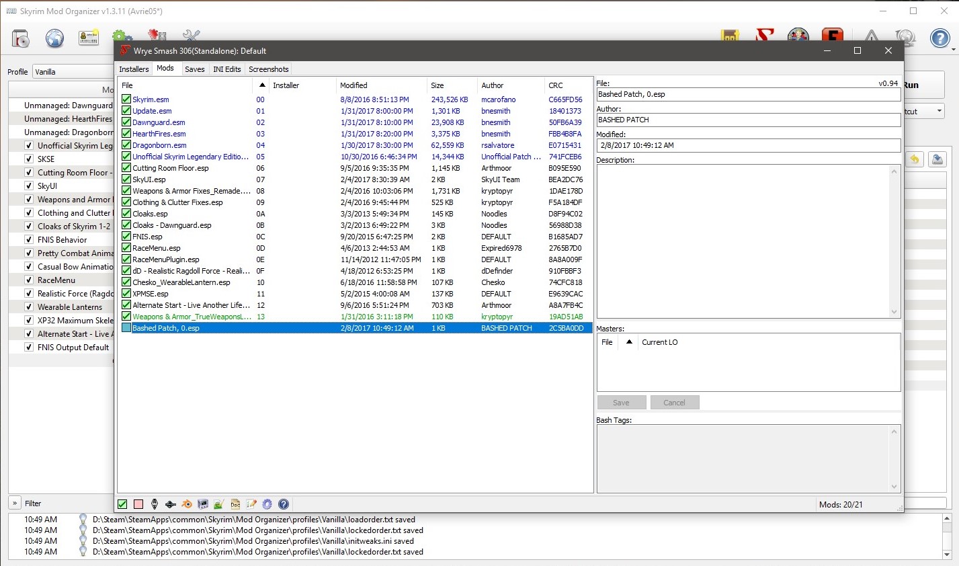This screenshot has height=566, width=959.
Task: Click the Modified date input field
Action: 749,145
